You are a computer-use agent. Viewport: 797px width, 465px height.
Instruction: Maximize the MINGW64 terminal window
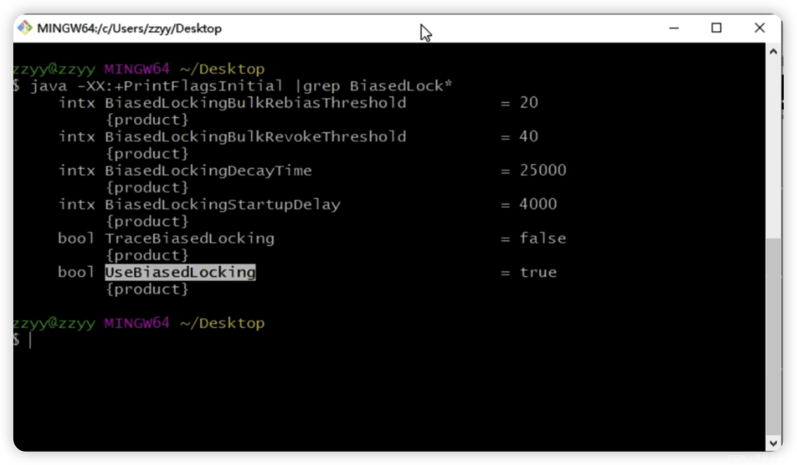[716, 28]
